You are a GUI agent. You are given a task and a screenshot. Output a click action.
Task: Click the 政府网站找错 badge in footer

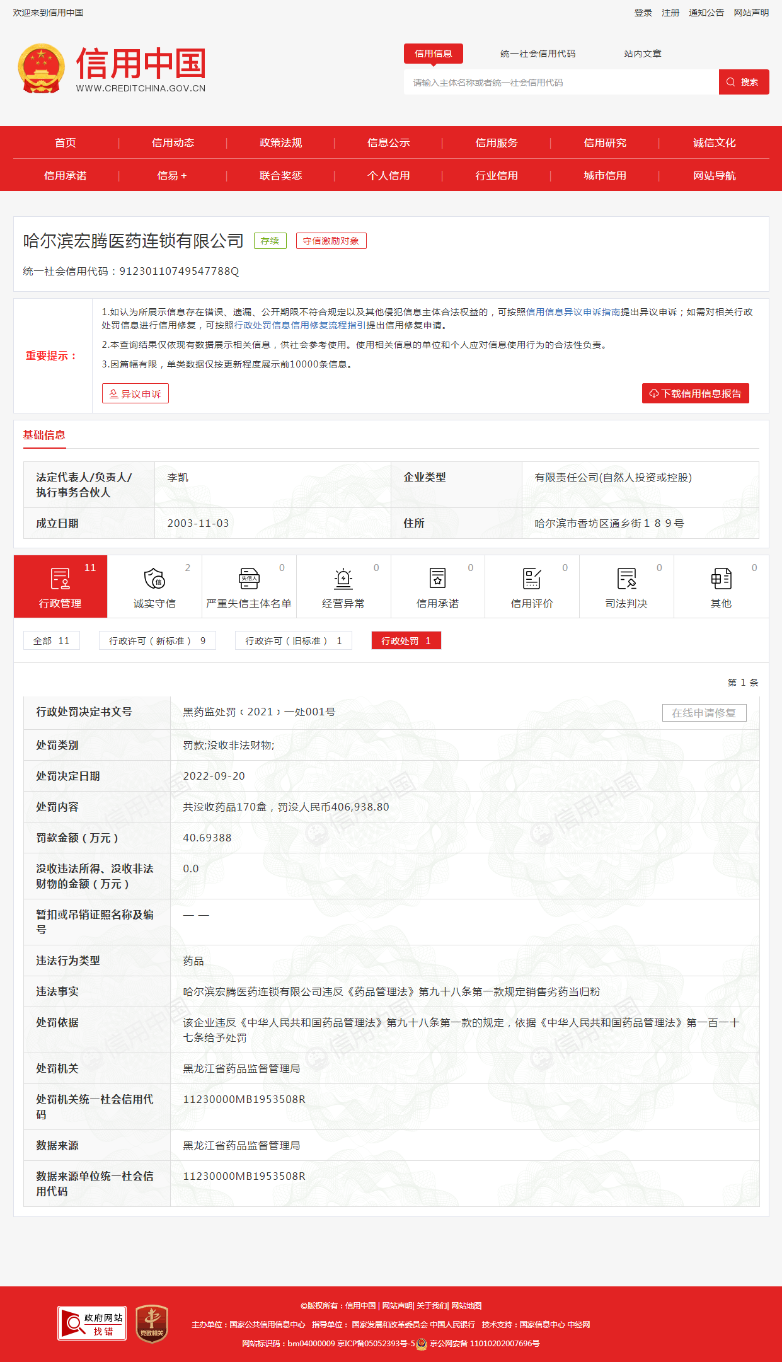92,1323
